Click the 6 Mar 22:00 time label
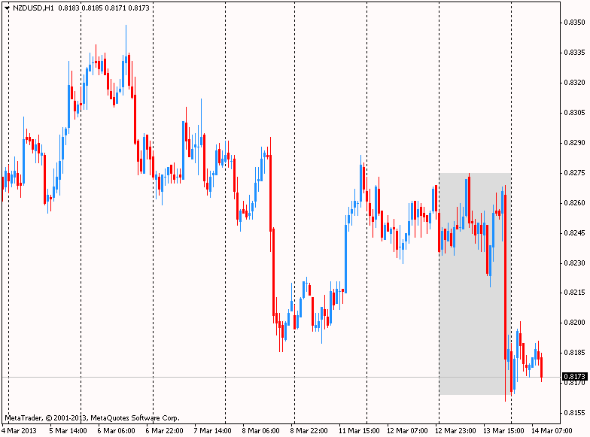This screenshot has width=590, height=437. click(164, 430)
